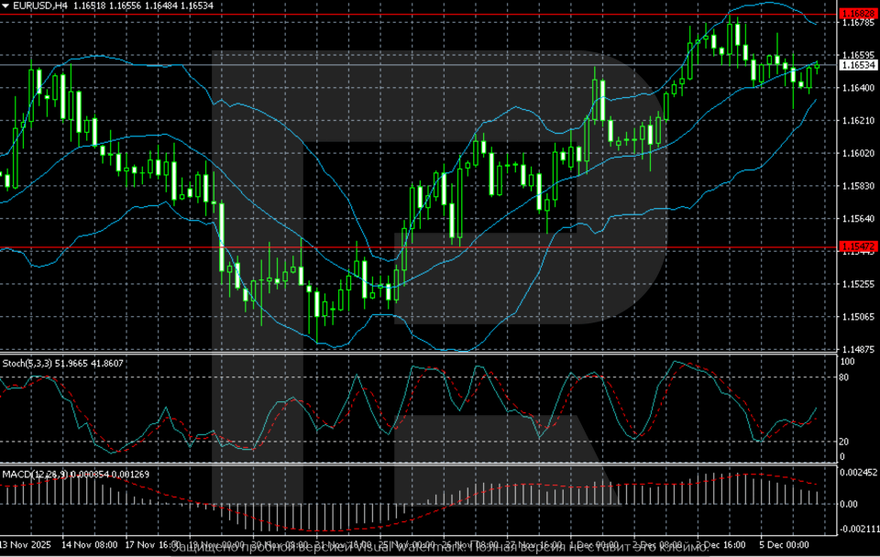Collapse the chart header via the black triangle
The width and height of the screenshot is (880, 557).
7,5
